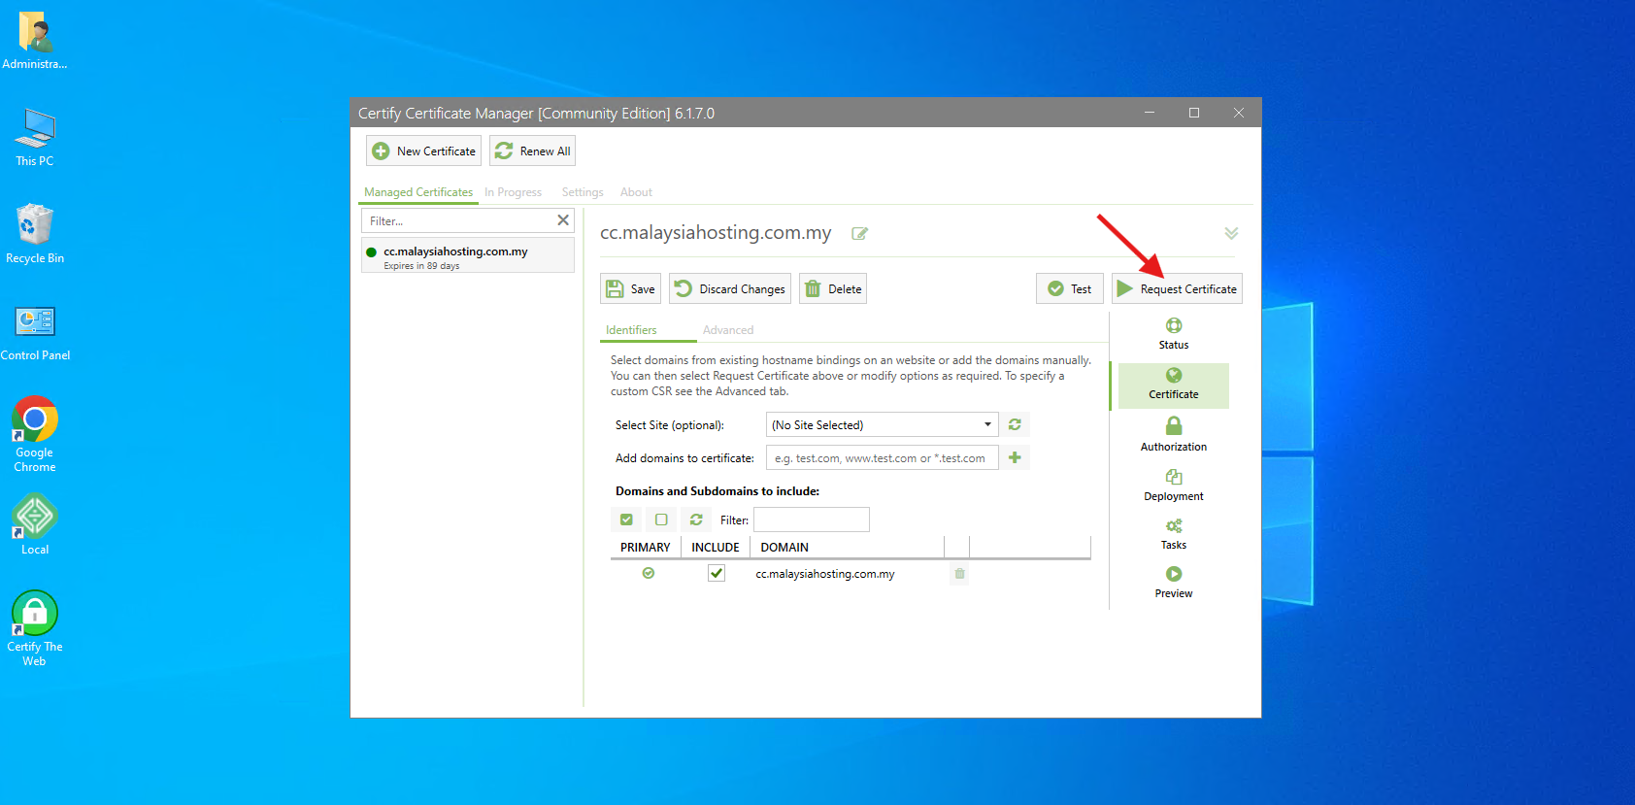
Task: Toggle primary domain for cc.malaysiahosting.com.my
Action: (649, 573)
